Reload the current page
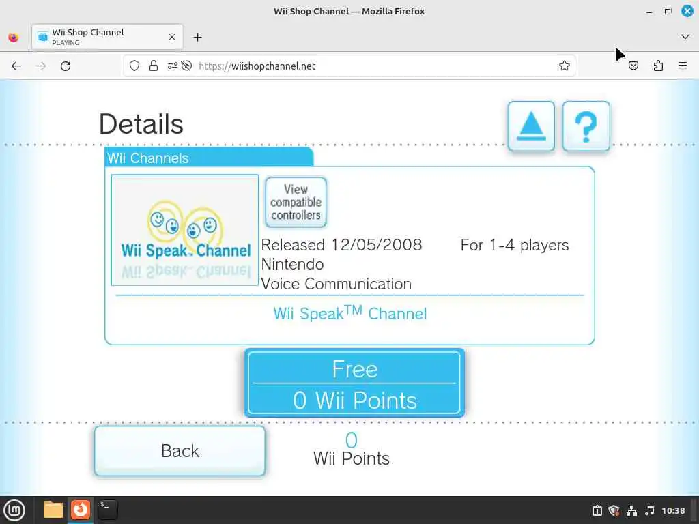 point(66,66)
